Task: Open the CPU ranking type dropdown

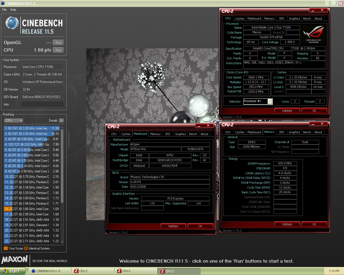Action: click(14, 121)
